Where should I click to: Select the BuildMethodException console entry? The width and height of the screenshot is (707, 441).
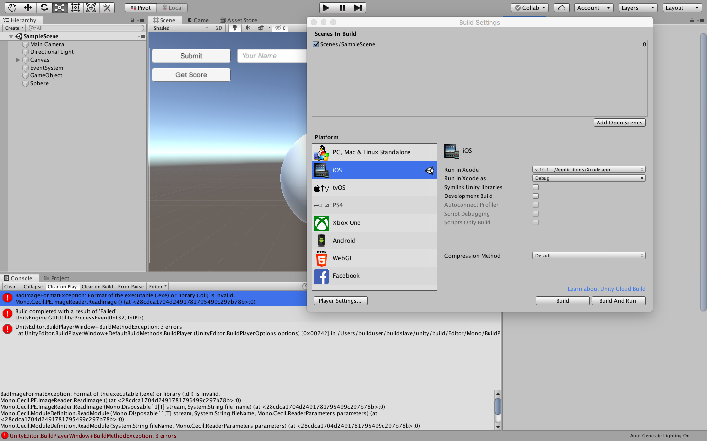250,330
